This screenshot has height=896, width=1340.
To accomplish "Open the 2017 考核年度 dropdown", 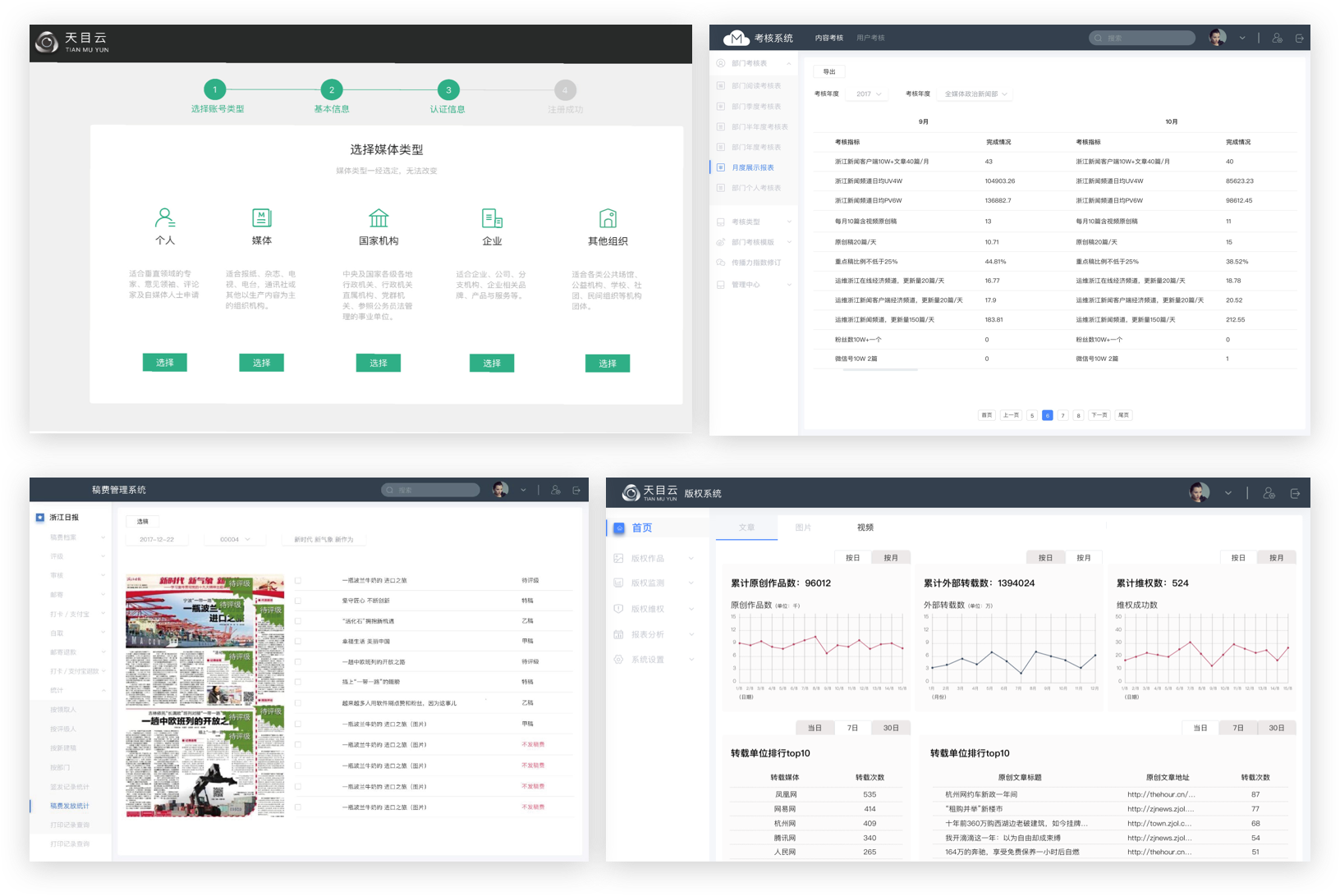I will (x=868, y=94).
